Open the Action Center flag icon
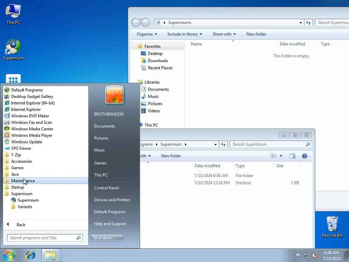The height and width of the screenshot is (262, 349). point(298,255)
